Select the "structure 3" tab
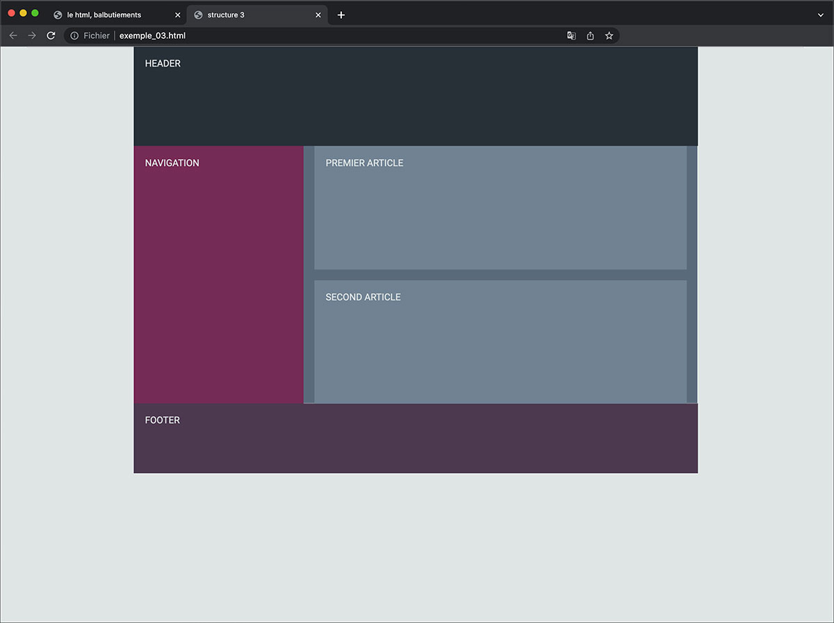Image resolution: width=834 pixels, height=623 pixels. tap(236, 15)
